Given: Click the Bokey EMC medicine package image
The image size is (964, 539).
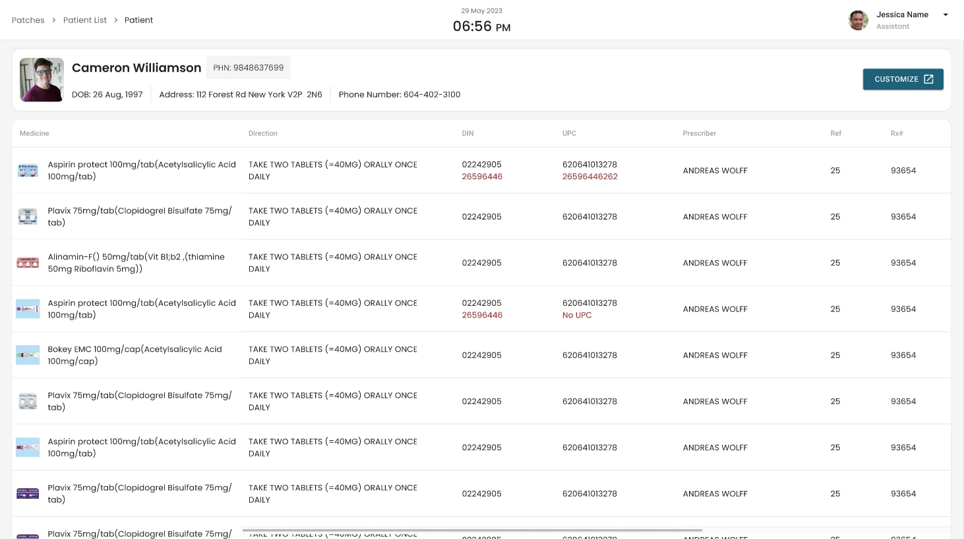Looking at the screenshot, I should click(x=28, y=355).
